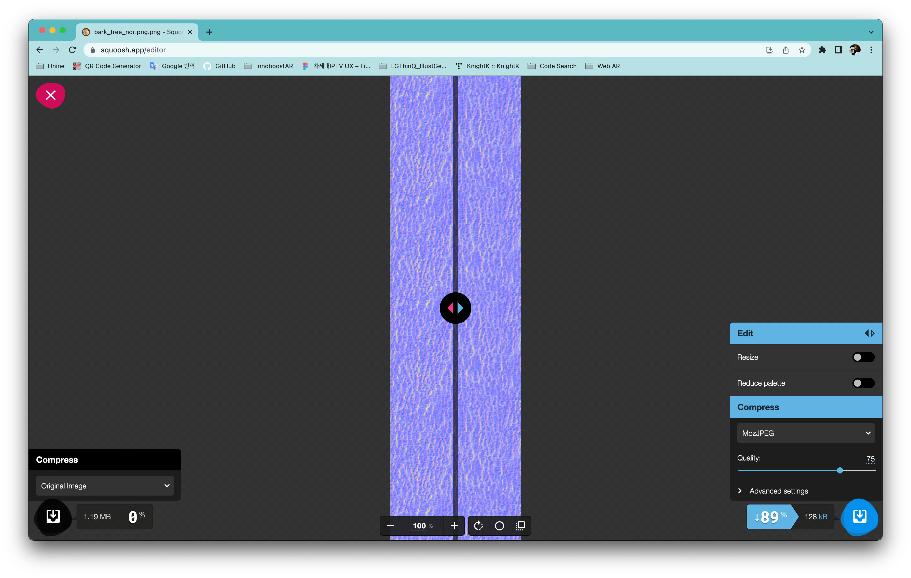Image resolution: width=911 pixels, height=578 pixels.
Task: Click the zoom out minus icon
Action: pos(391,526)
